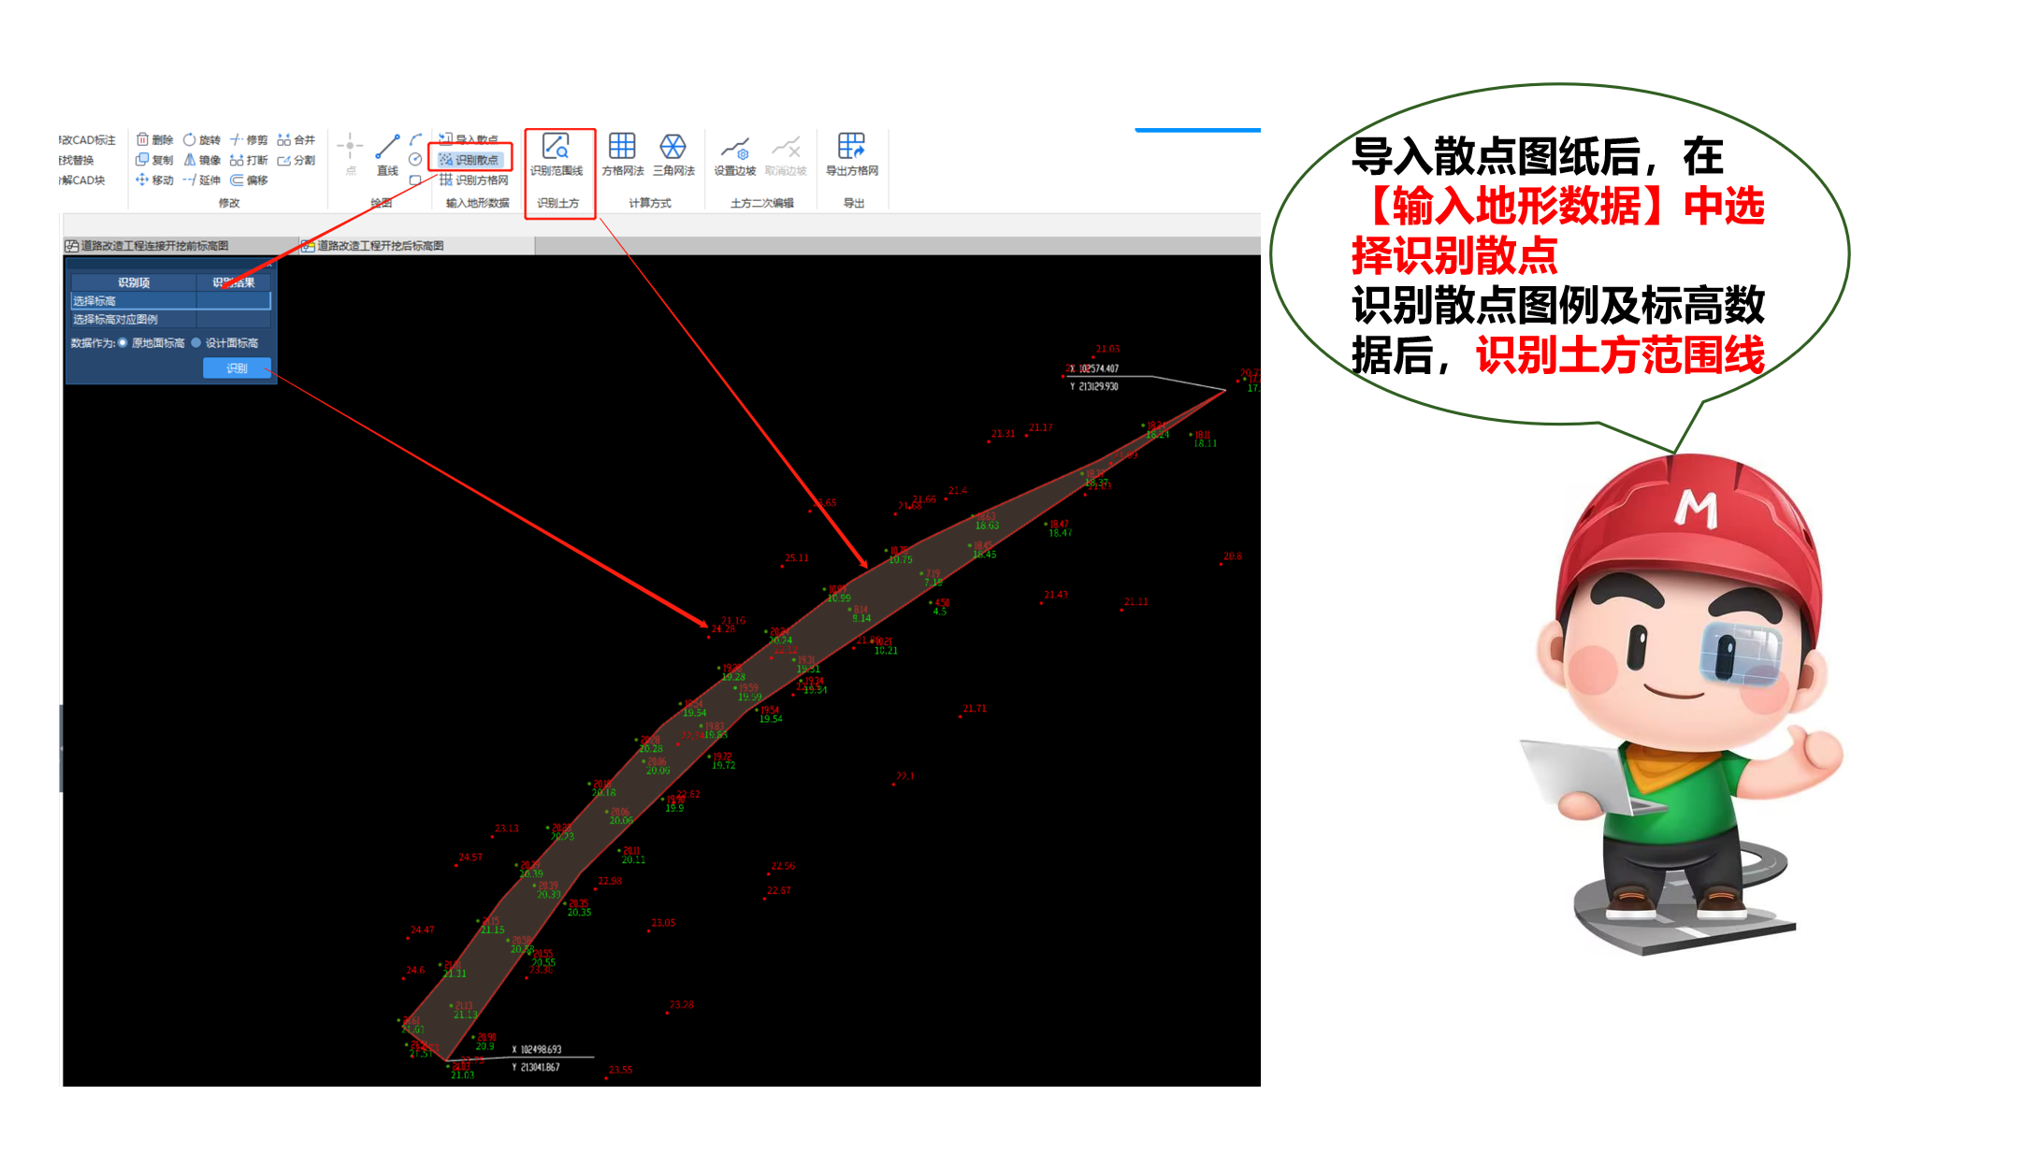
Task: Click coordinate label Y 213129.930
Action: pos(1094,386)
